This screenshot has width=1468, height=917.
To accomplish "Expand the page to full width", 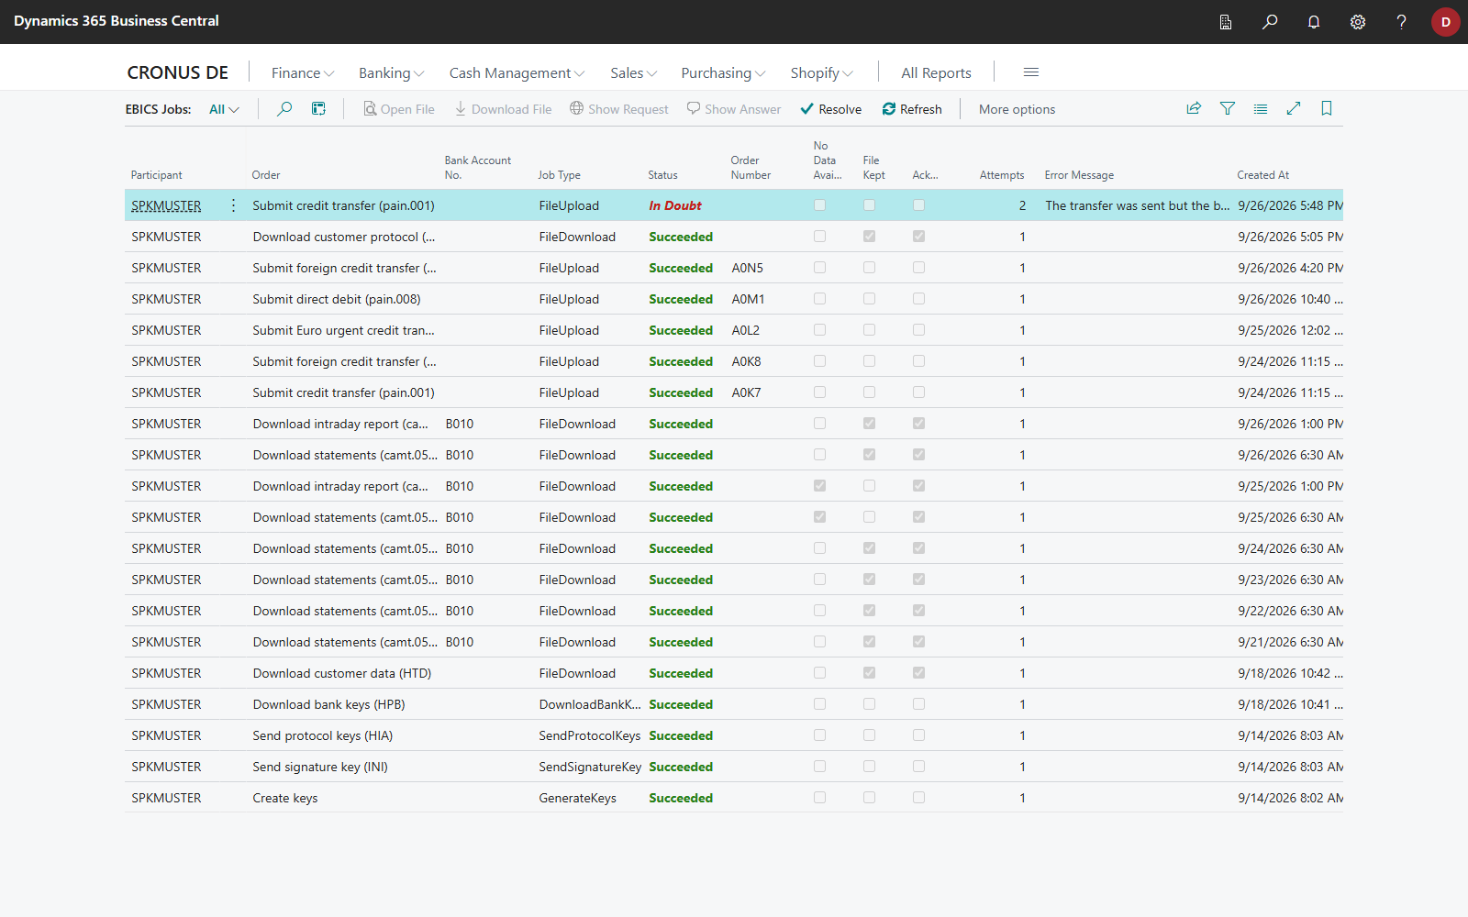I will click(x=1294, y=108).
